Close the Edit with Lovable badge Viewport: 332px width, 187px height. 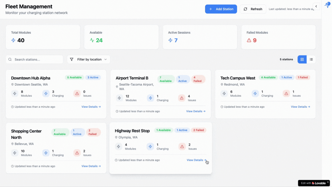tap(328, 182)
